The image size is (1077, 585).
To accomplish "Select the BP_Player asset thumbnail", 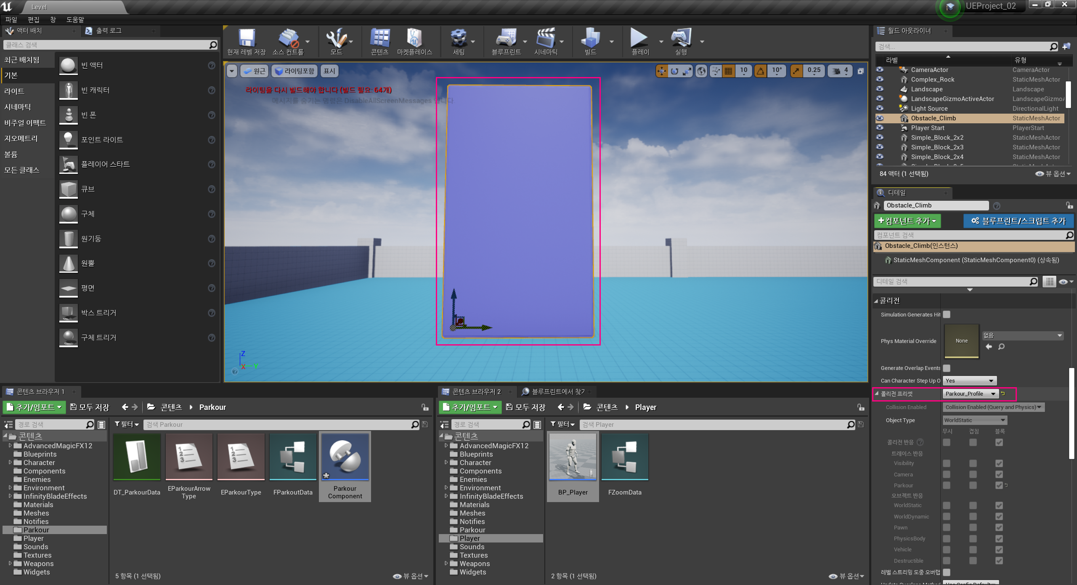I will (x=573, y=457).
